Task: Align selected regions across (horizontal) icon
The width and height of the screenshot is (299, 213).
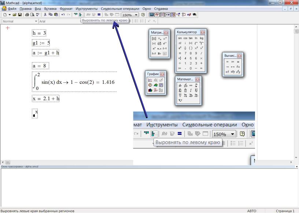Action: (75, 15)
